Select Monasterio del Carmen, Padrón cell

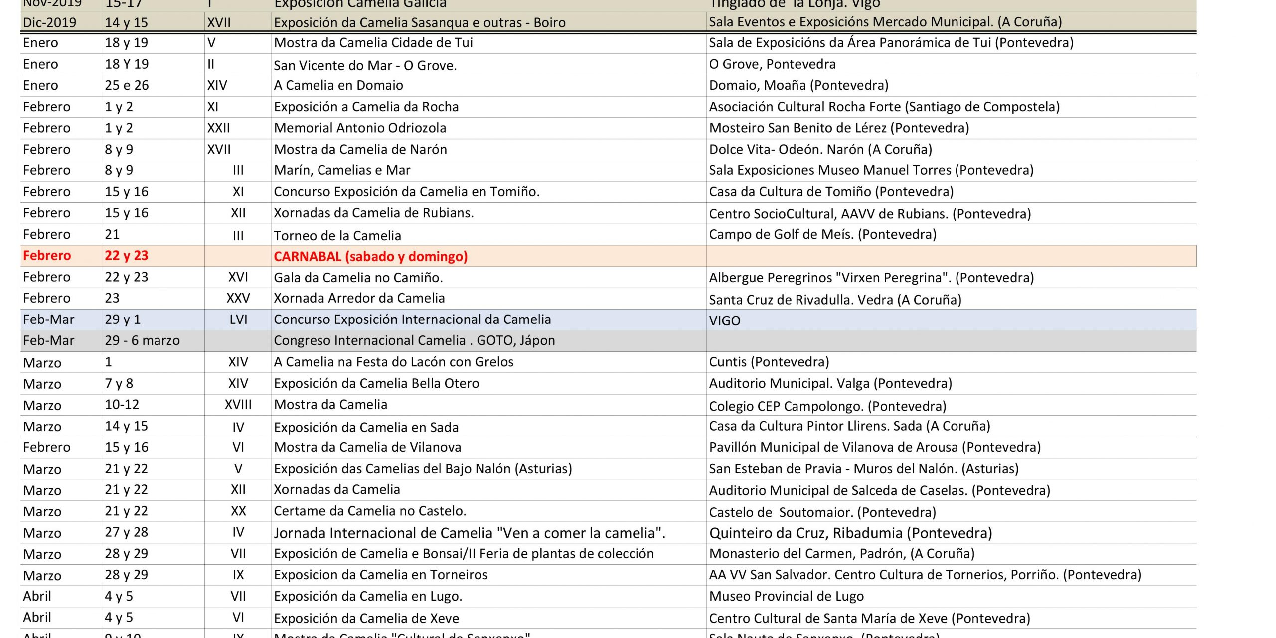tap(841, 554)
